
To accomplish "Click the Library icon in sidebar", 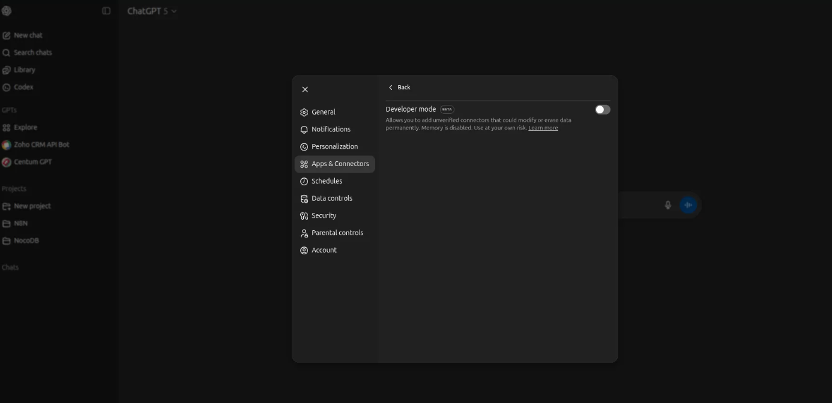I will click(7, 70).
